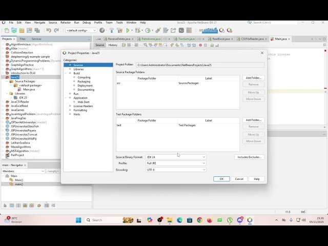Click the red record macro icon
The width and height of the screenshot is (328, 246).
point(200,45)
